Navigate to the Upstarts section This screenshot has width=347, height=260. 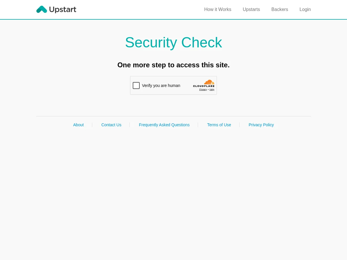coord(251,9)
